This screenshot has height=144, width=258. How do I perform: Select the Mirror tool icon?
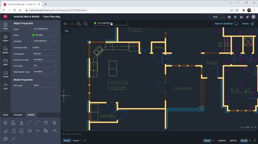(21, 123)
